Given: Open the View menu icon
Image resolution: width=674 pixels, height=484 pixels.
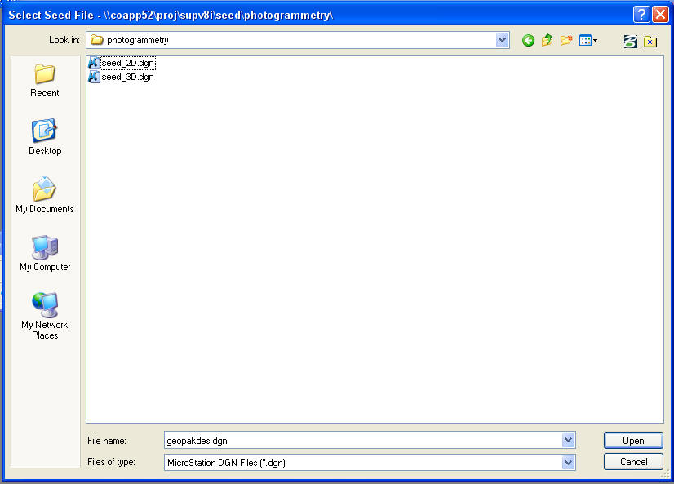Looking at the screenshot, I should coord(588,40).
